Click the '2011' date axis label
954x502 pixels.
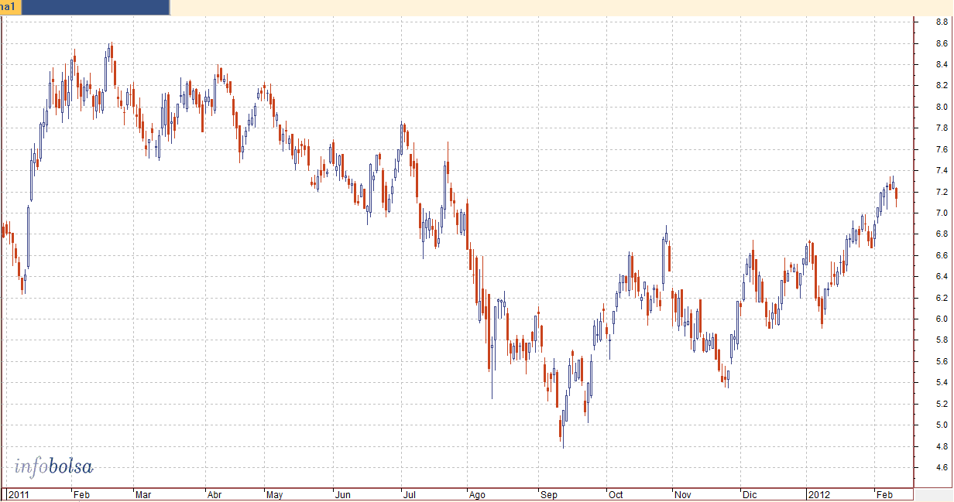[x=18, y=493]
